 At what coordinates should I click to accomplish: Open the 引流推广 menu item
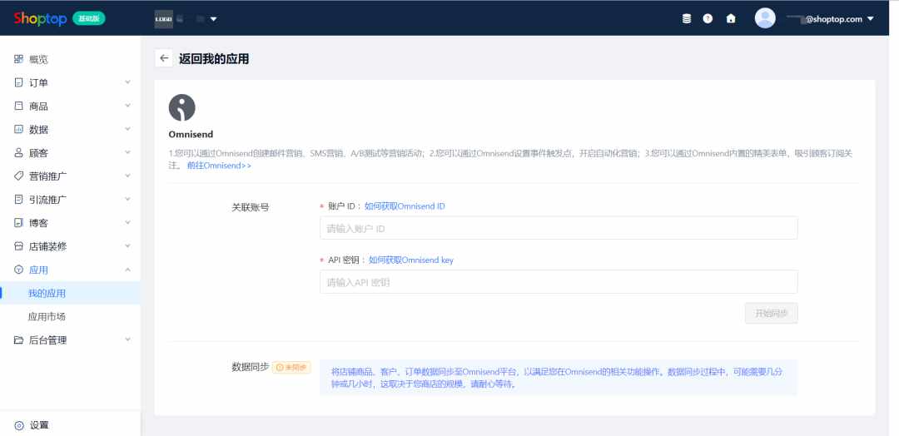click(x=47, y=200)
